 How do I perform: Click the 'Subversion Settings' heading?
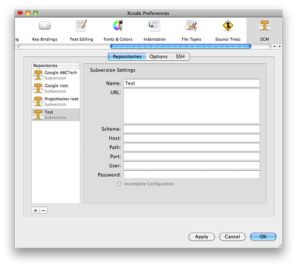point(113,70)
